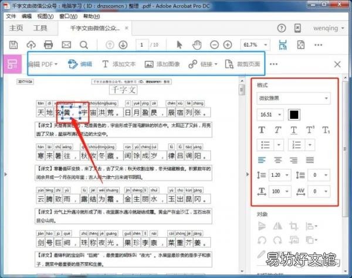
Task: Open more toolbar options ellipsis
Action: pos(319,45)
